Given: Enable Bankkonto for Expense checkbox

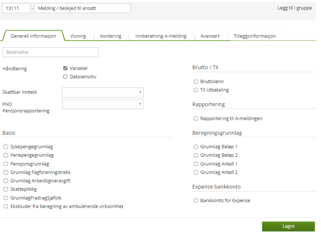Looking at the screenshot, I should (x=196, y=201).
